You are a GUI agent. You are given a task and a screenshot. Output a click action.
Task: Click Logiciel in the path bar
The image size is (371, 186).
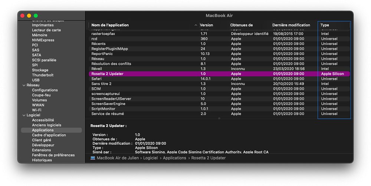[150, 158]
